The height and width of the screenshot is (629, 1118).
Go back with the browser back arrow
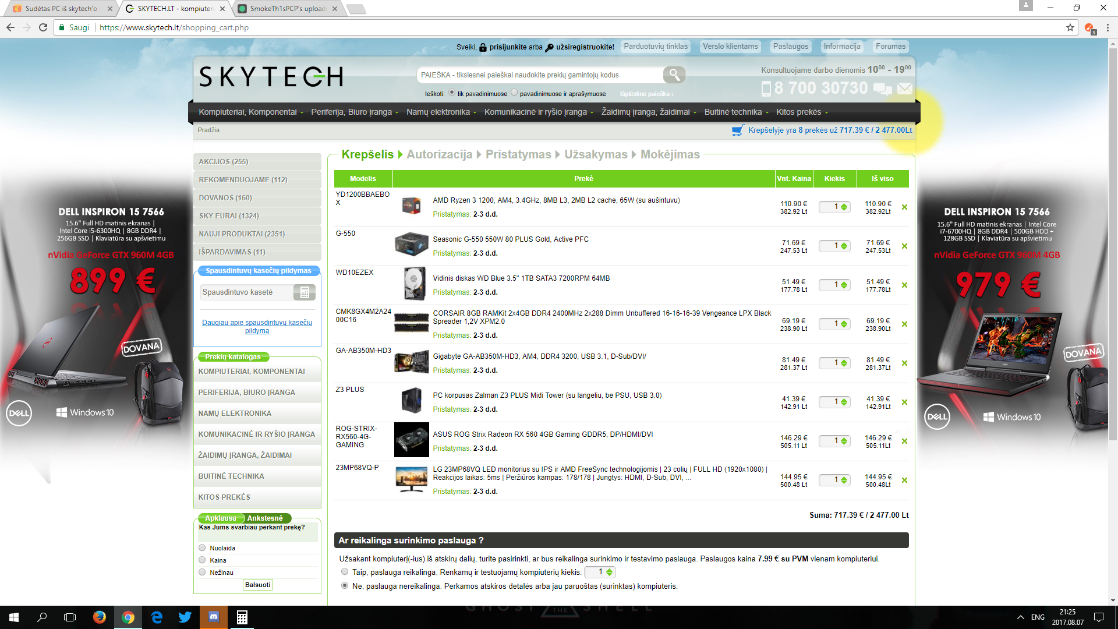10,27
